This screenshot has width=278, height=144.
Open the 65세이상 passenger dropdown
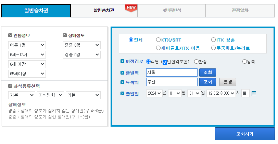[27, 74]
